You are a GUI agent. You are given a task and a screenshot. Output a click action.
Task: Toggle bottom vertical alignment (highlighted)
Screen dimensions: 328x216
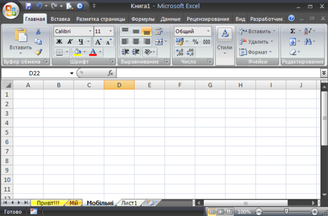coord(147,32)
